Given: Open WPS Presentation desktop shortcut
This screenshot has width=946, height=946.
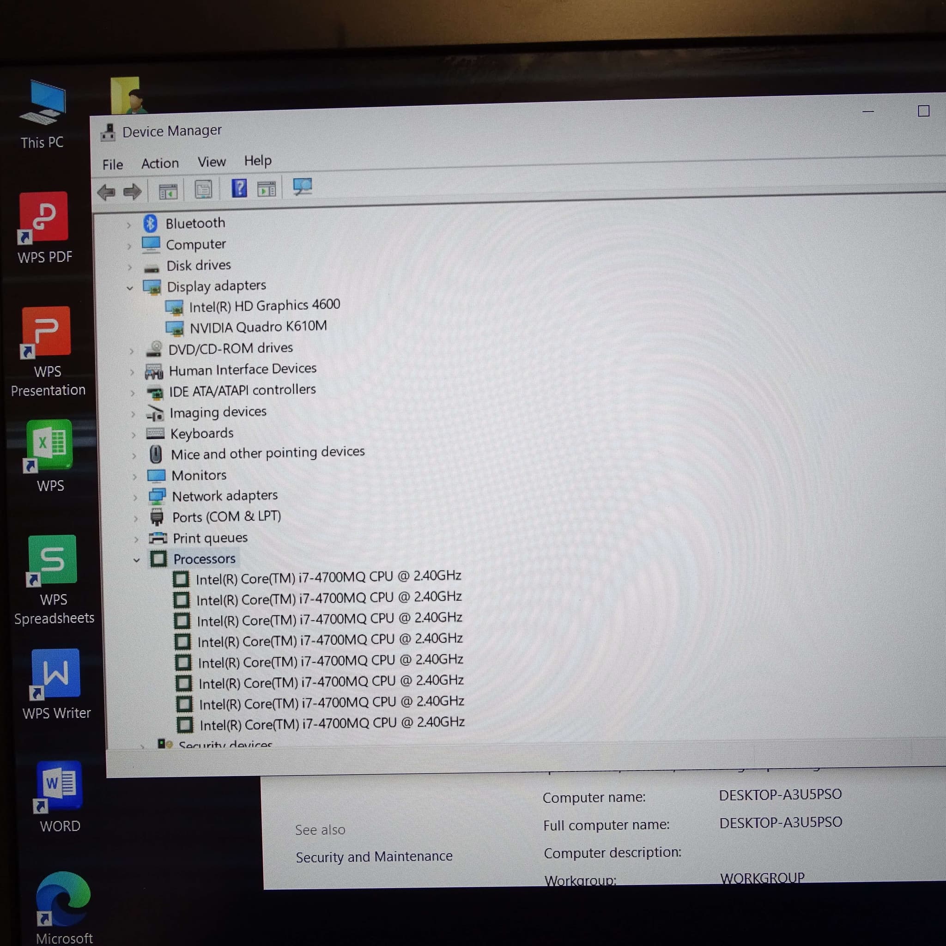Looking at the screenshot, I should coord(47,352).
